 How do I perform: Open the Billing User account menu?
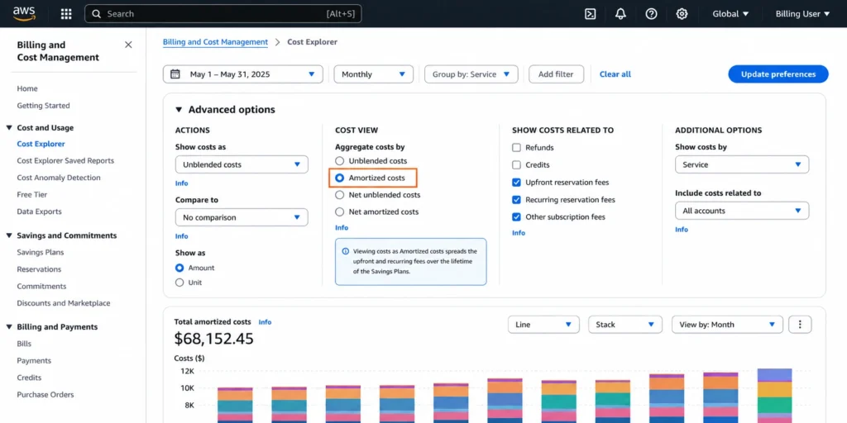pos(802,14)
